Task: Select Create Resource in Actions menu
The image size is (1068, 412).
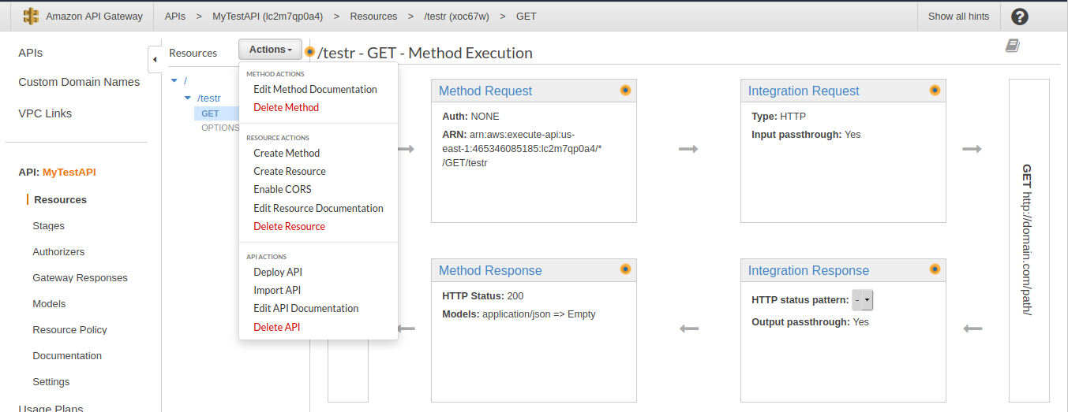Action: (289, 171)
